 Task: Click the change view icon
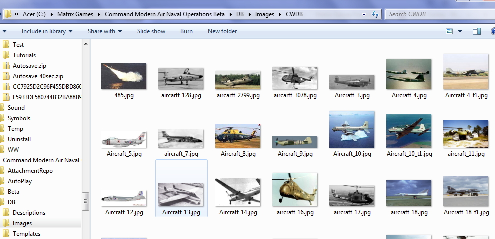(x=449, y=31)
